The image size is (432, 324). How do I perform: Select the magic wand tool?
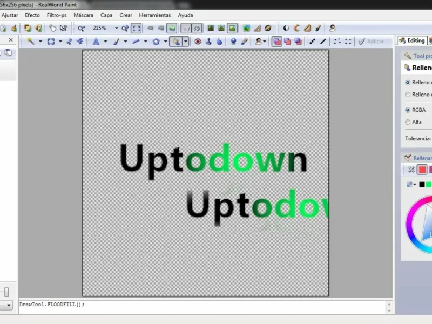coord(31,42)
